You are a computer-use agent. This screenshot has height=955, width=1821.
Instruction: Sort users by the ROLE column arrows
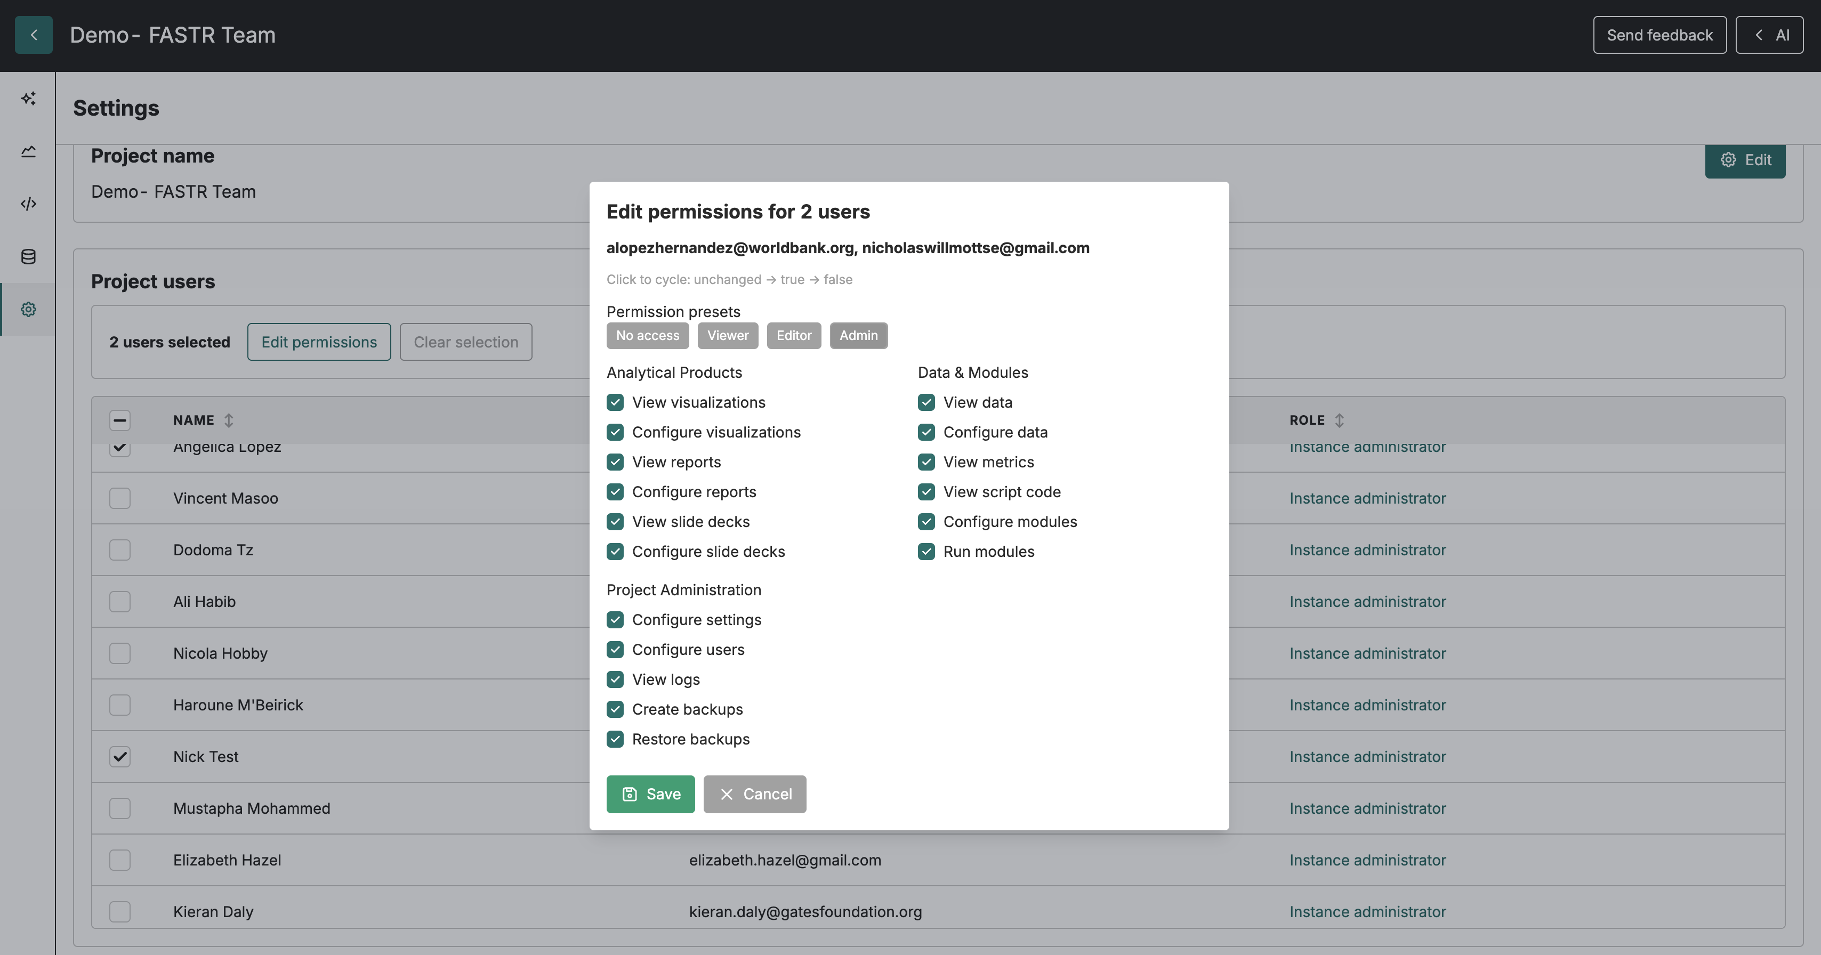[x=1339, y=420]
